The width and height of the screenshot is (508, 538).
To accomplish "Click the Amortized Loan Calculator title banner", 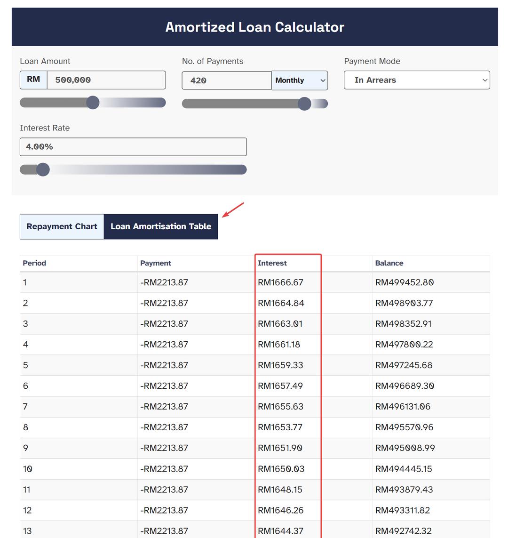I will (x=254, y=27).
